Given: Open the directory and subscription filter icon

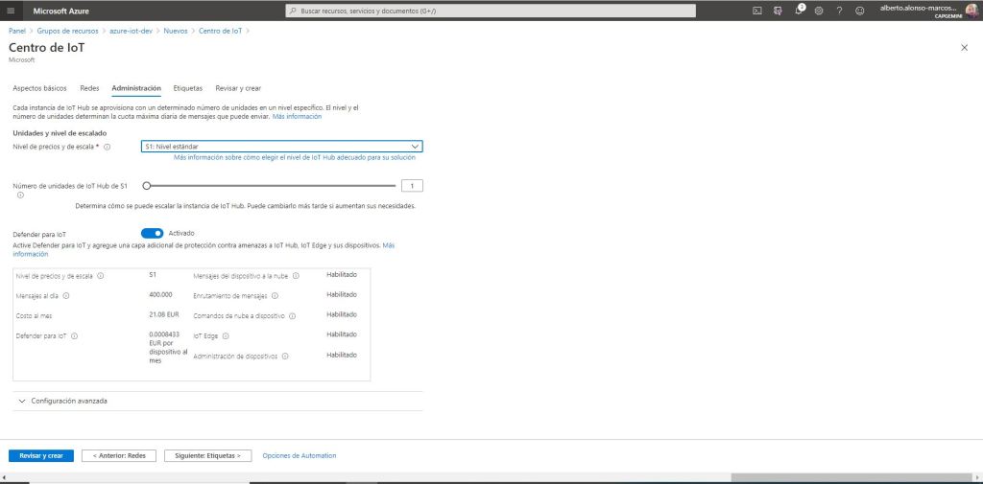Looking at the screenshot, I should tap(778, 11).
